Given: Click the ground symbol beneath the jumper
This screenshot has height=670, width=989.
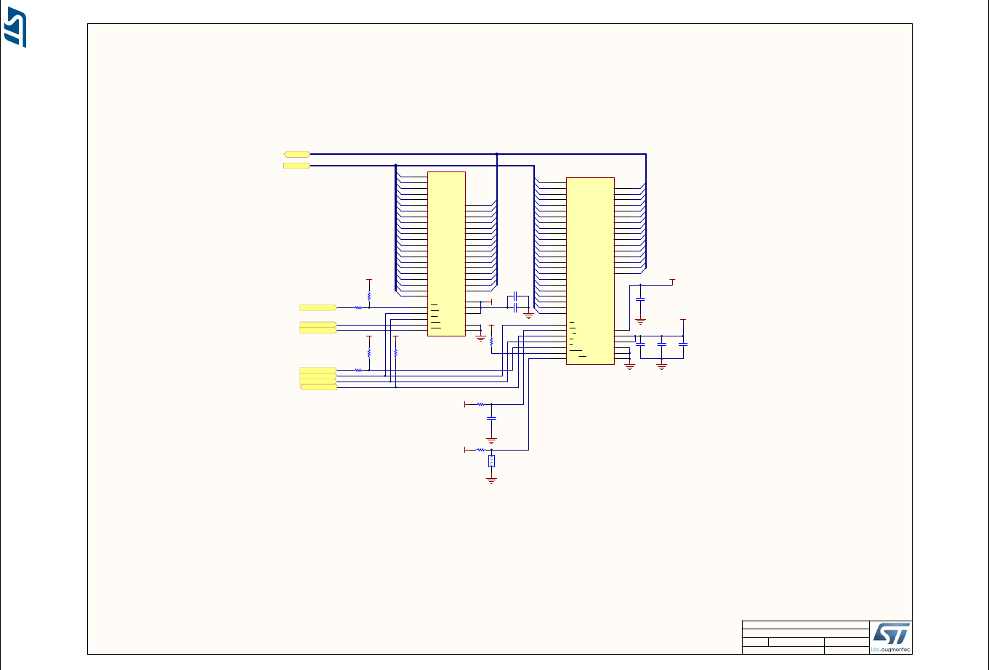Looking at the screenshot, I should click(492, 479).
